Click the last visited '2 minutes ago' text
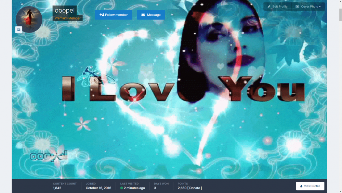The image size is (342, 193). click(134, 188)
